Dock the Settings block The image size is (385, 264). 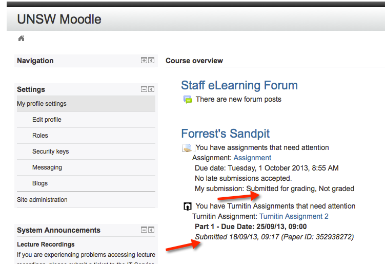pos(151,89)
